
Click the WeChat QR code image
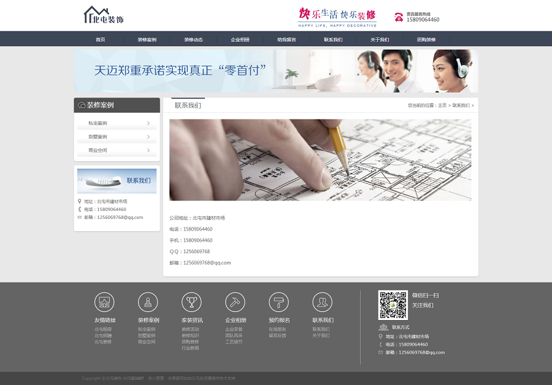[393, 305]
